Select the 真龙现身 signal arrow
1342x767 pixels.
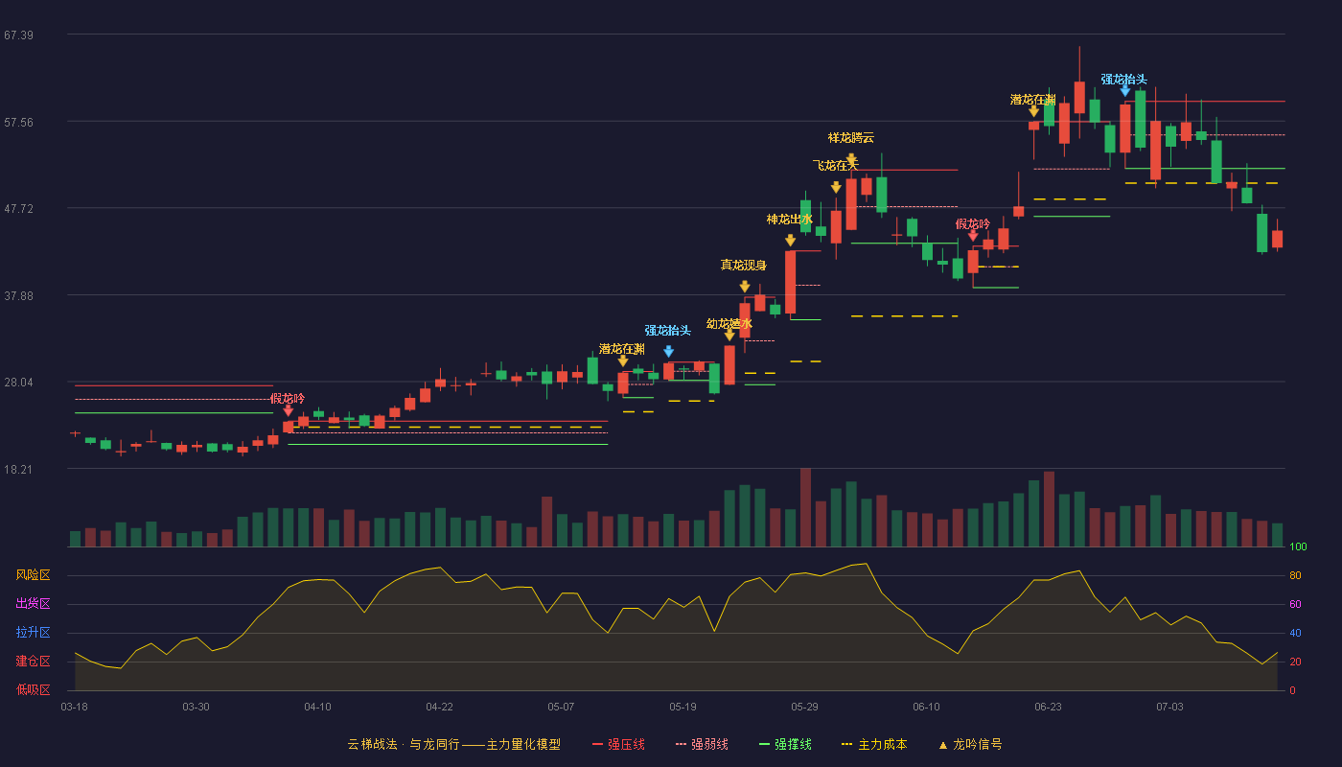point(745,287)
